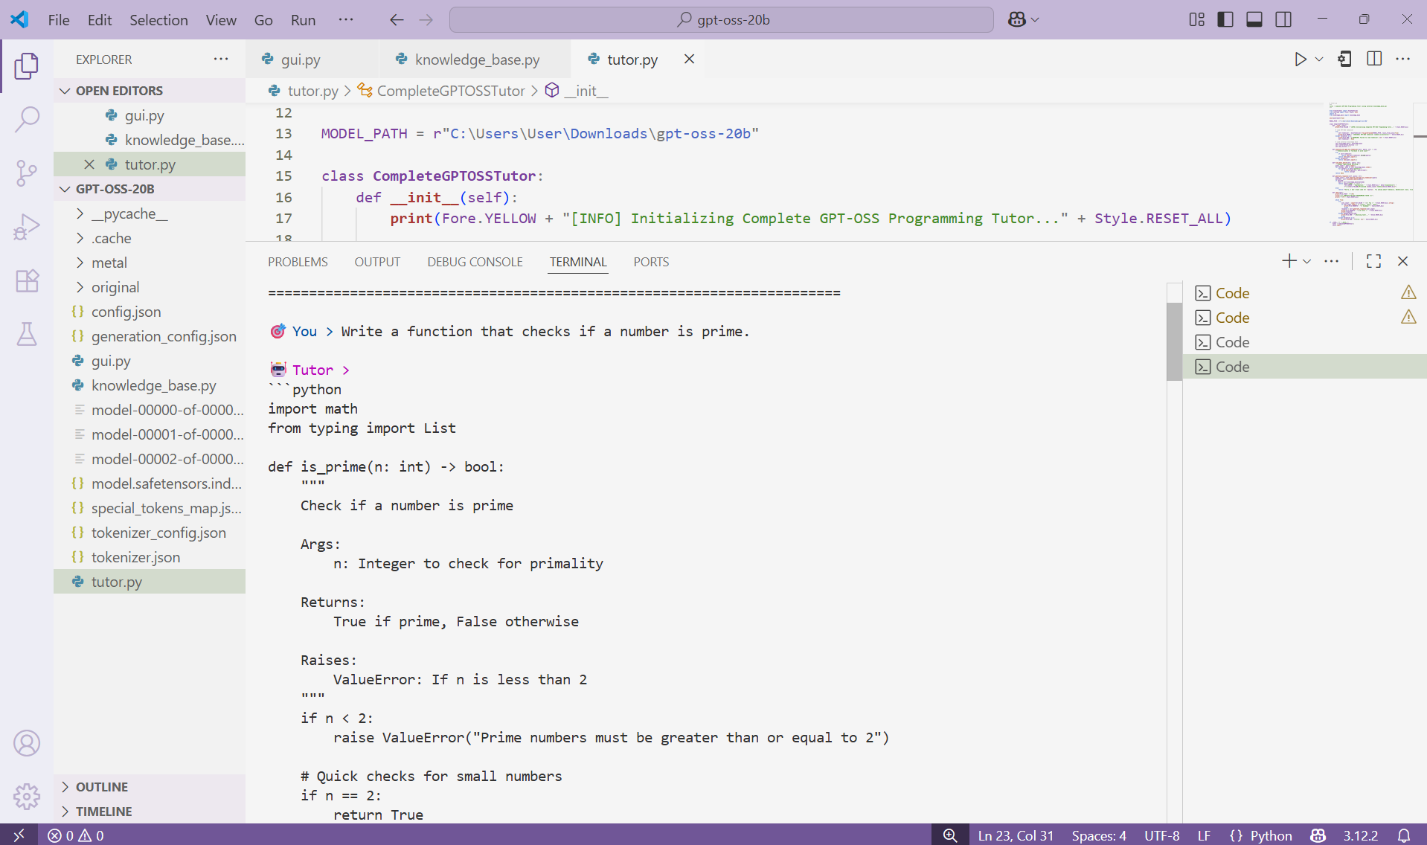Open config.json in the file tree
1427x845 pixels.
pos(150,312)
